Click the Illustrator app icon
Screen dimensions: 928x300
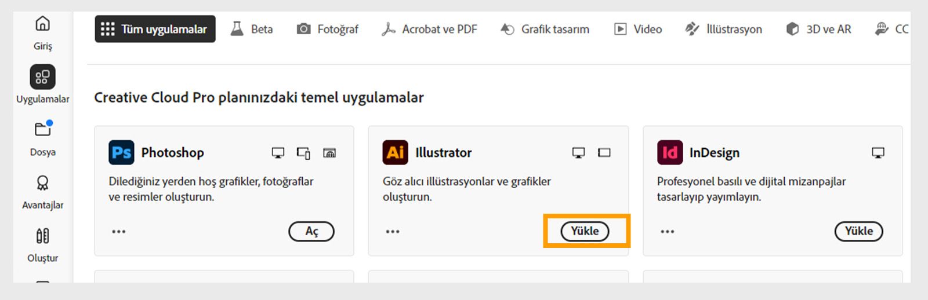(x=395, y=152)
